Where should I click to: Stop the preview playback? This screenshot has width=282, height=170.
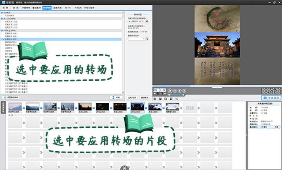click(x=175, y=91)
